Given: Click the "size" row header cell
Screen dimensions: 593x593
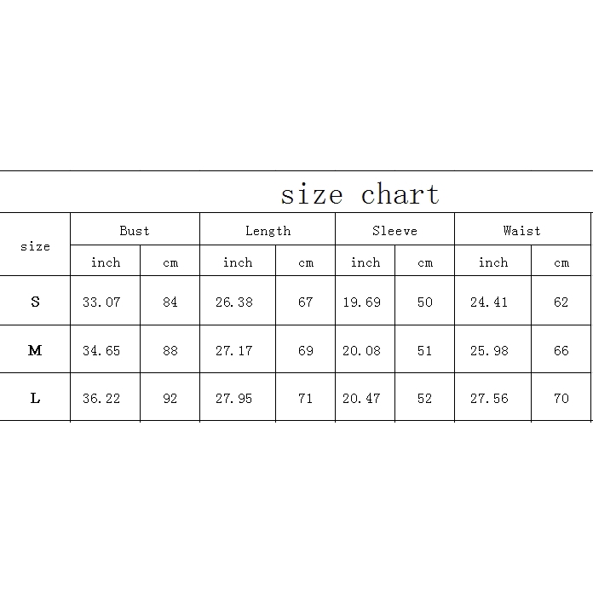Looking at the screenshot, I should coord(35,246).
